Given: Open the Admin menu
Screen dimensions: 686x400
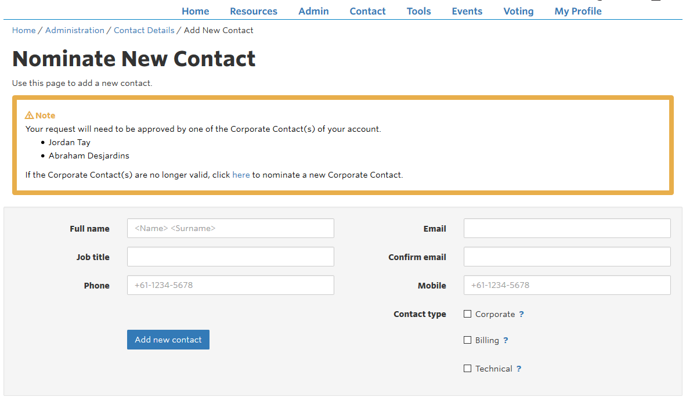Looking at the screenshot, I should pos(313,12).
